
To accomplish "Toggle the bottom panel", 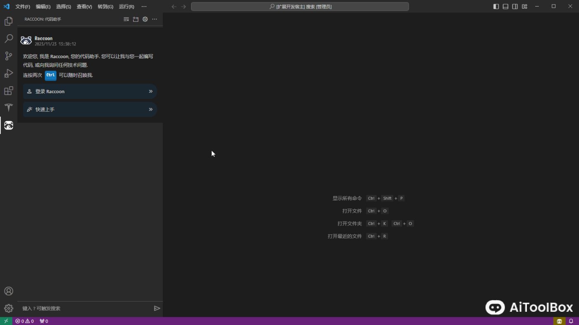I will pos(505,6).
